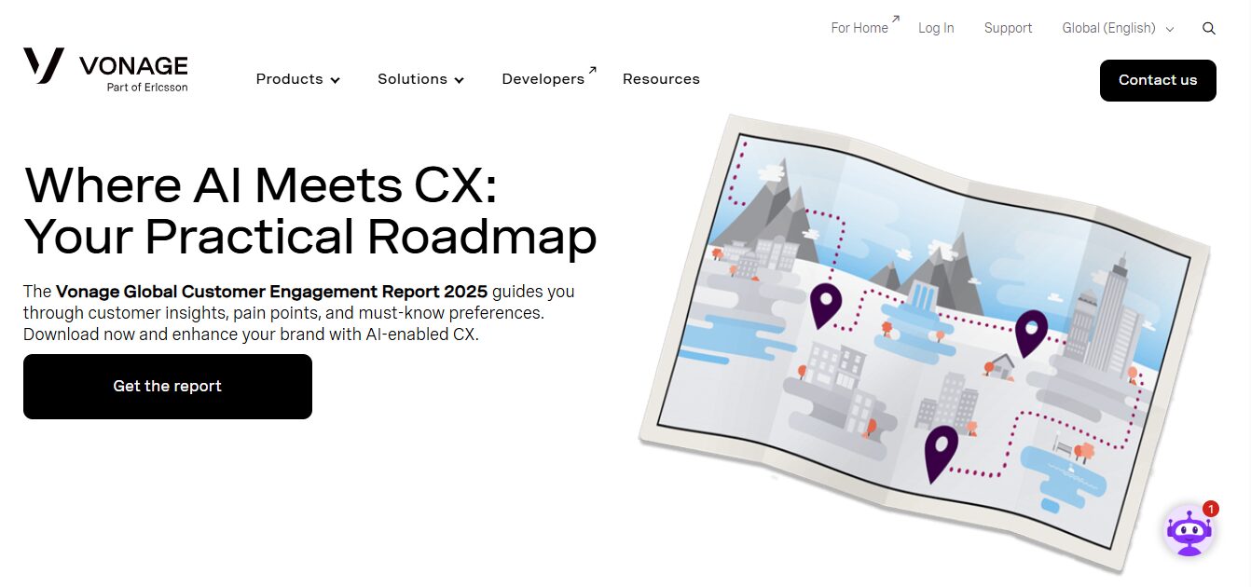The height and width of the screenshot is (587, 1251).
Task: Click the chatbot notification badge
Action: 1210,509
